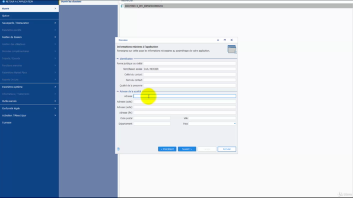Expand Activation / Mises à jour chevron

click(x=55, y=116)
